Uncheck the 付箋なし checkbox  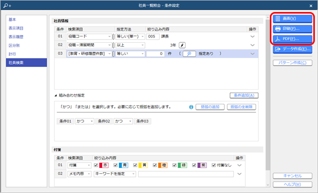pyautogui.click(x=214, y=165)
